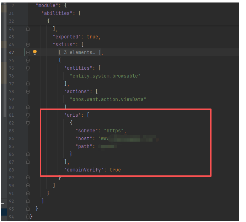Collapse the uris fold marker on line 81
246x222 pixels.
point(28,115)
